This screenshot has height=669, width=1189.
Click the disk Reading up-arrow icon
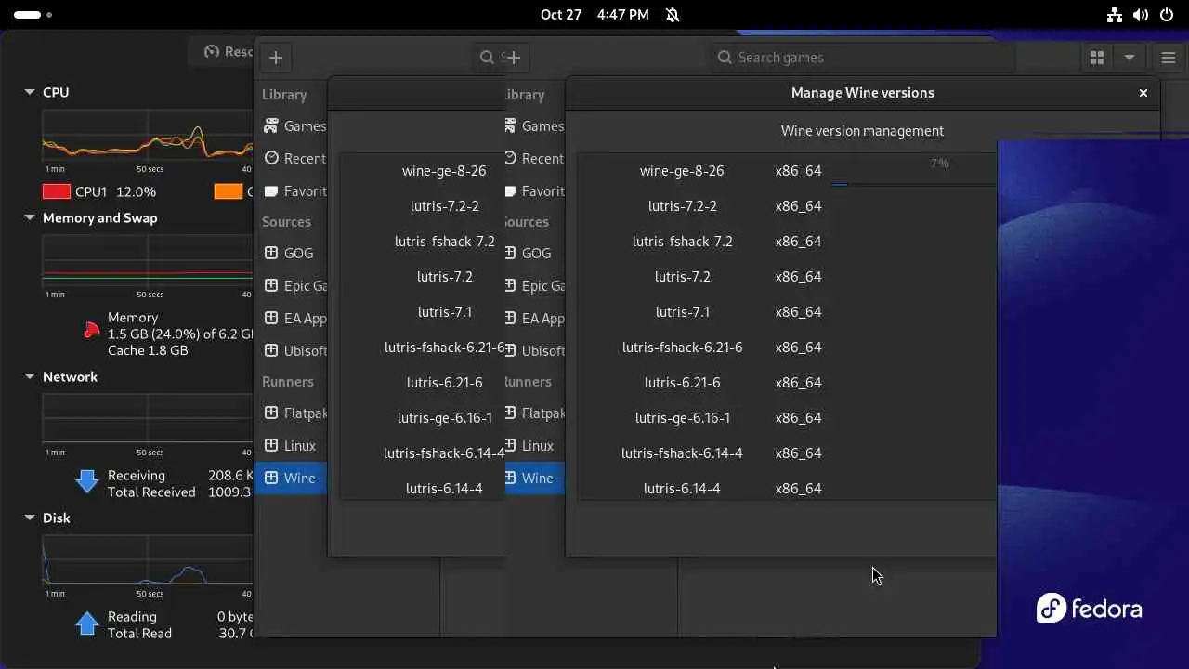pyautogui.click(x=87, y=623)
